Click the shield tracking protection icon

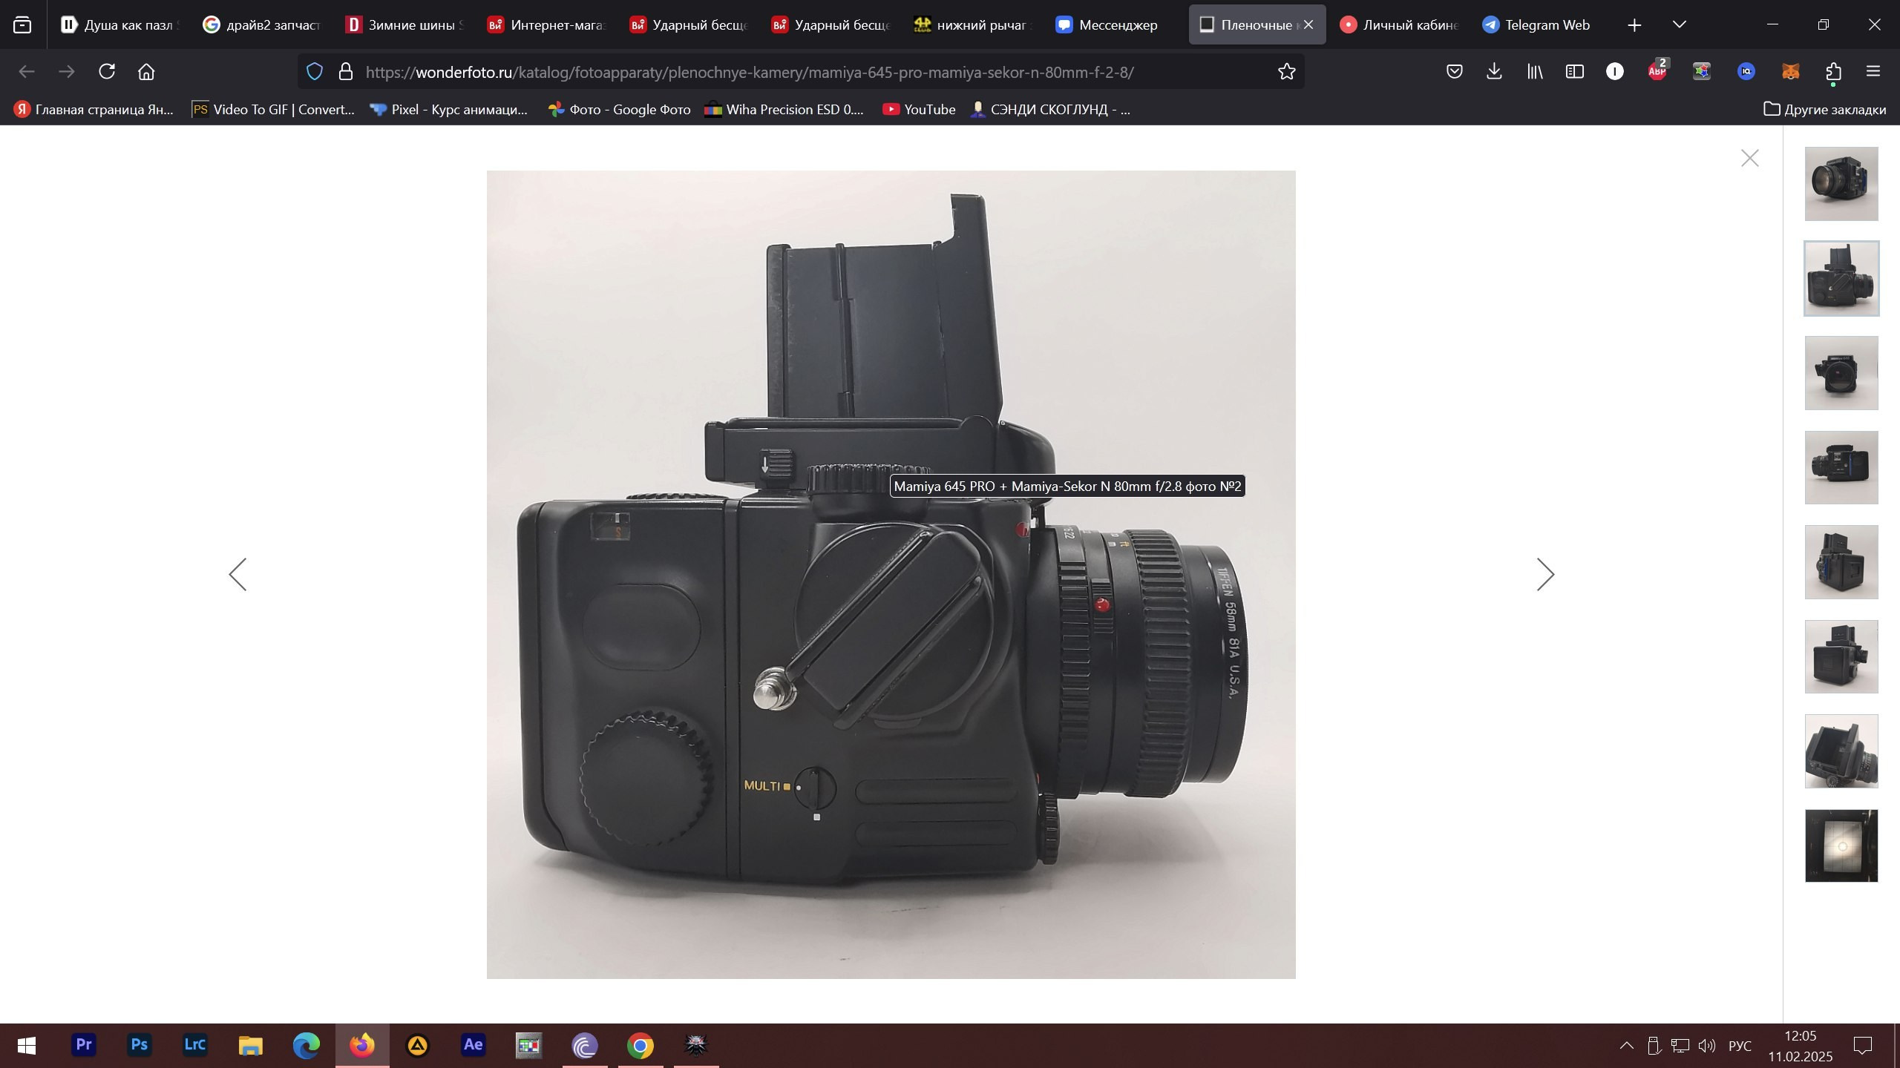click(315, 71)
